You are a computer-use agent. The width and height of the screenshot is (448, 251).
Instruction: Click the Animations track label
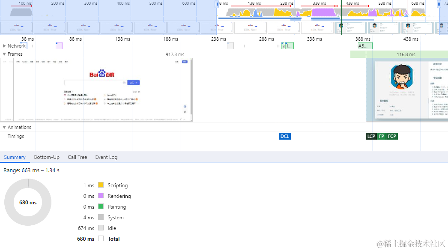coord(19,127)
